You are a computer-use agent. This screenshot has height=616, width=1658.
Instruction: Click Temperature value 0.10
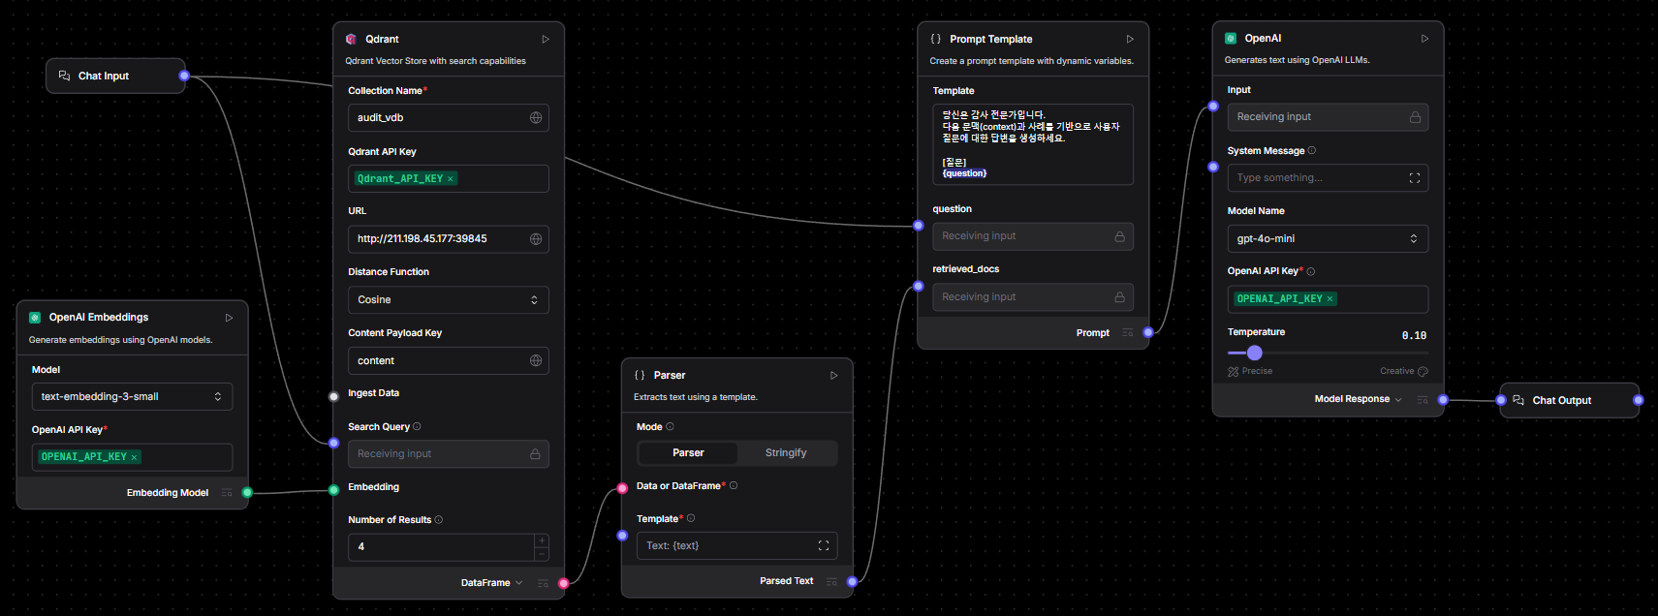point(1414,336)
